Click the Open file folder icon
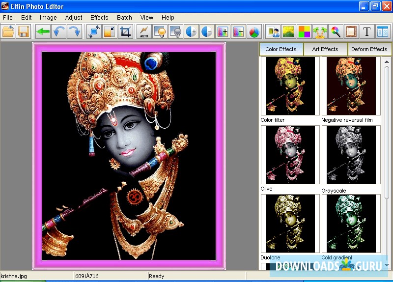 pos(8,32)
